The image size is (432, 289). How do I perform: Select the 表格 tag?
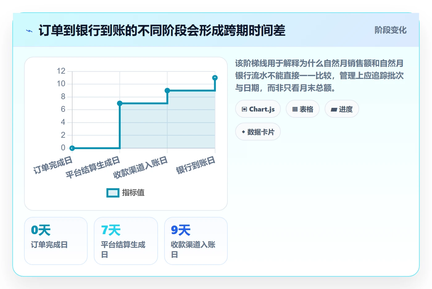click(x=303, y=109)
